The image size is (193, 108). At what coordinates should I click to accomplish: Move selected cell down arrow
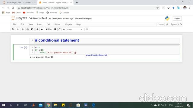[x=42, y=29]
